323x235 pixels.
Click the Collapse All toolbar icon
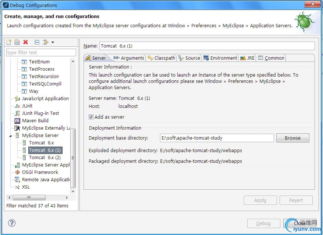(37, 42)
